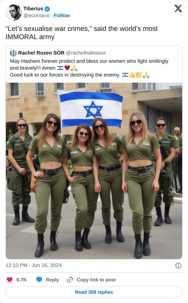Click the Reply label
The height and width of the screenshot is (303, 188).
[52, 280]
